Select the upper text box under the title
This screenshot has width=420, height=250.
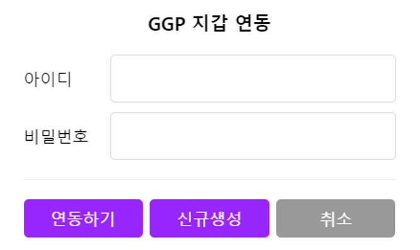(253, 79)
